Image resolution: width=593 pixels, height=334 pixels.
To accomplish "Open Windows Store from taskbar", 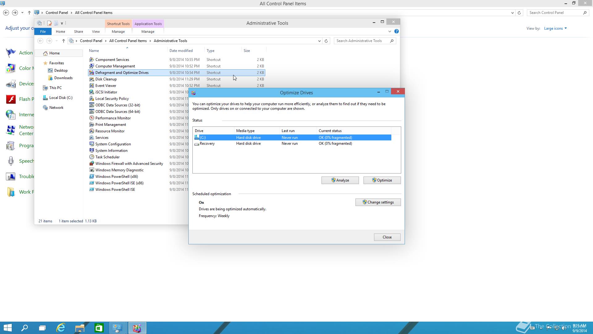I will pyautogui.click(x=99, y=328).
